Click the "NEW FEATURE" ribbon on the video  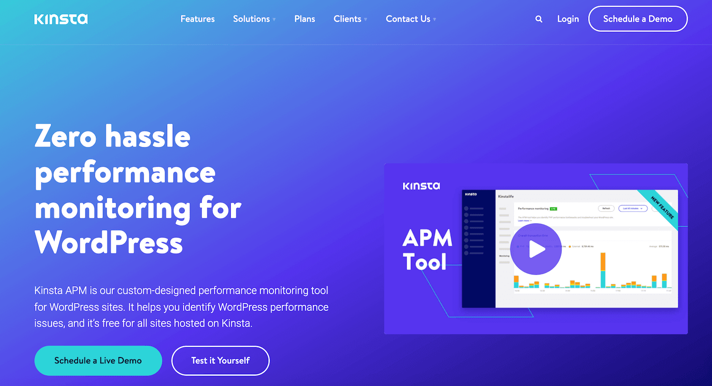[x=662, y=207]
